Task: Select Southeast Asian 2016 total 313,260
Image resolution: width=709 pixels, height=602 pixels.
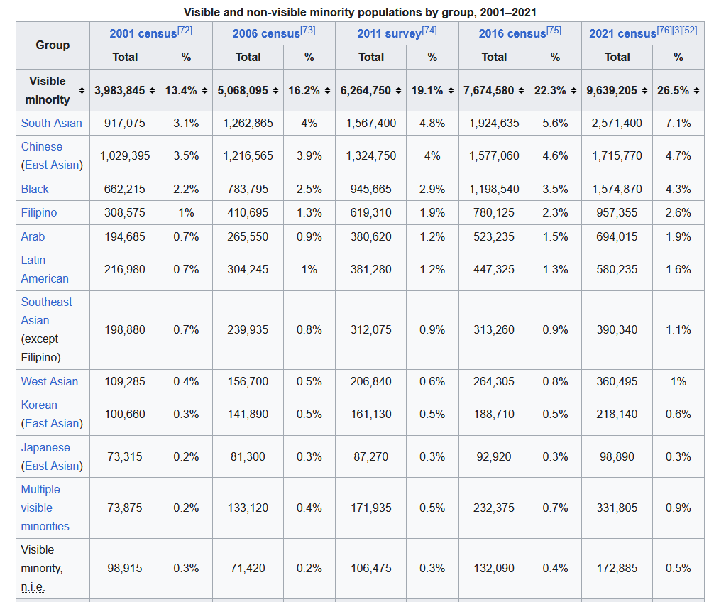Action: point(494,329)
